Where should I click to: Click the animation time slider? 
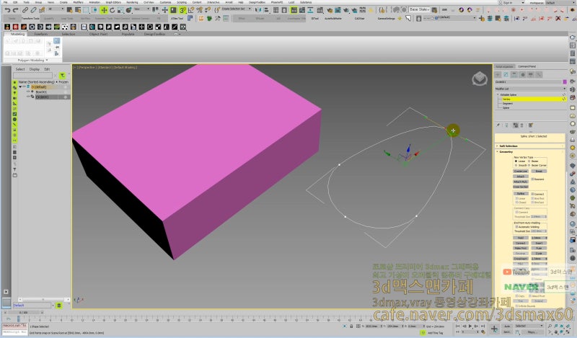(x=23, y=312)
